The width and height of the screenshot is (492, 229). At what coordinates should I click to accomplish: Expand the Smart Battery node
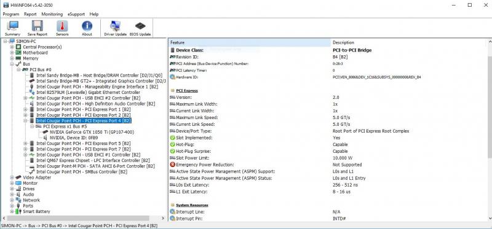pos(12,211)
